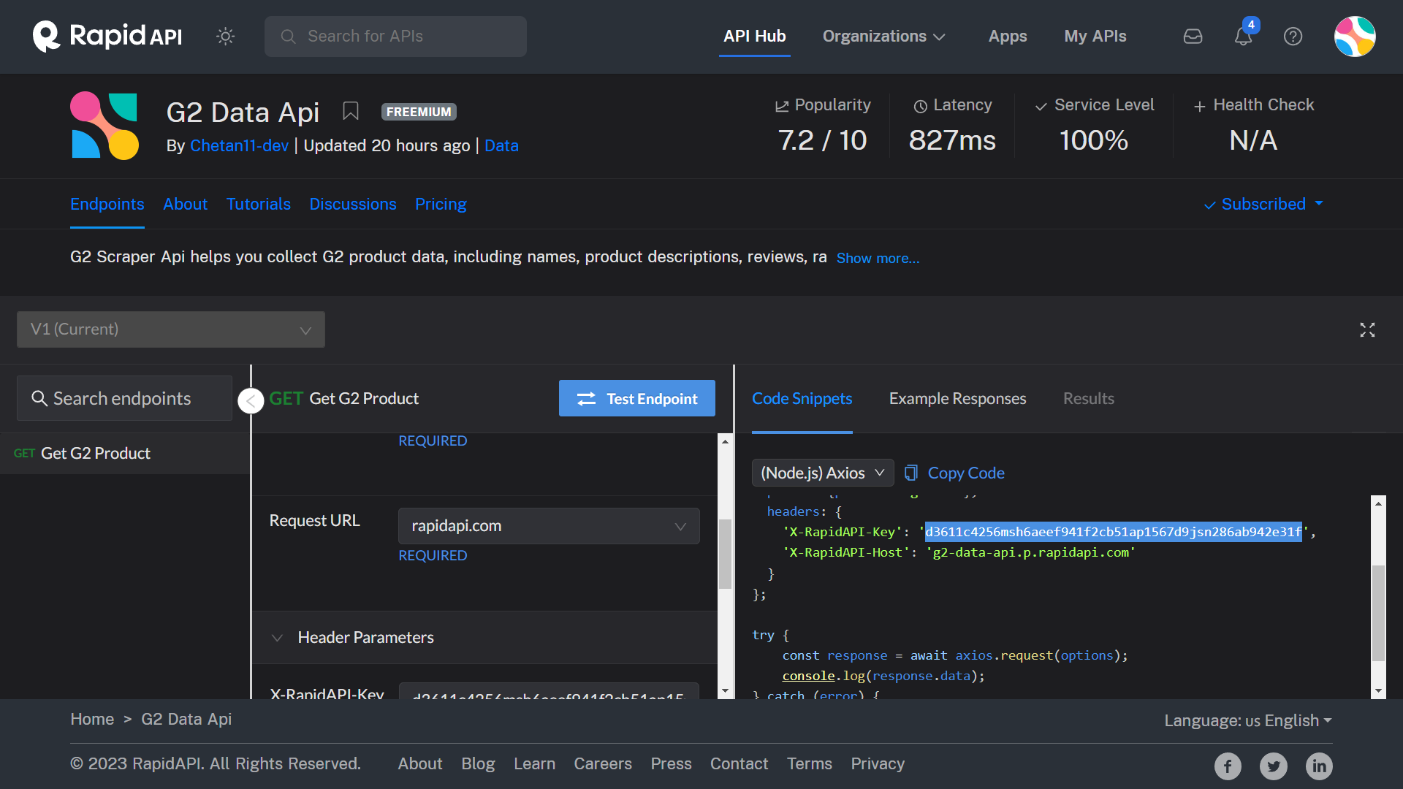Switch to Code Snippets tab
This screenshot has width=1403, height=789.
point(802,398)
